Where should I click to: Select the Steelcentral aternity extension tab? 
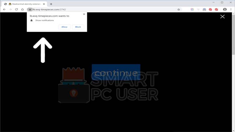pyautogui.click(x=25, y=4)
